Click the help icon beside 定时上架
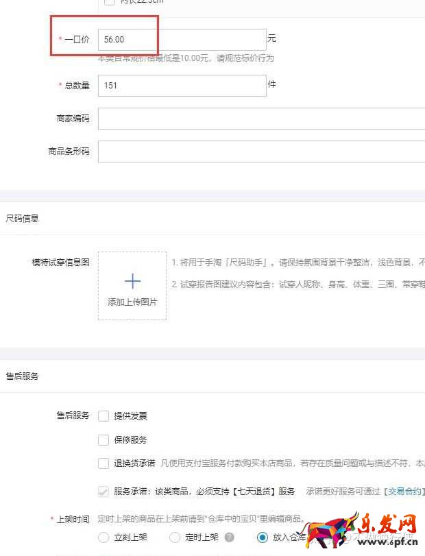The image size is (425, 556). coord(229,537)
